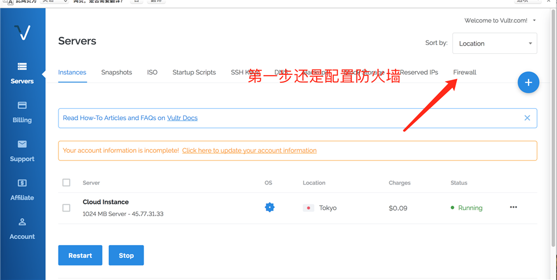The image size is (557, 280).
Task: Open the Sort by Location dropdown
Action: point(495,43)
